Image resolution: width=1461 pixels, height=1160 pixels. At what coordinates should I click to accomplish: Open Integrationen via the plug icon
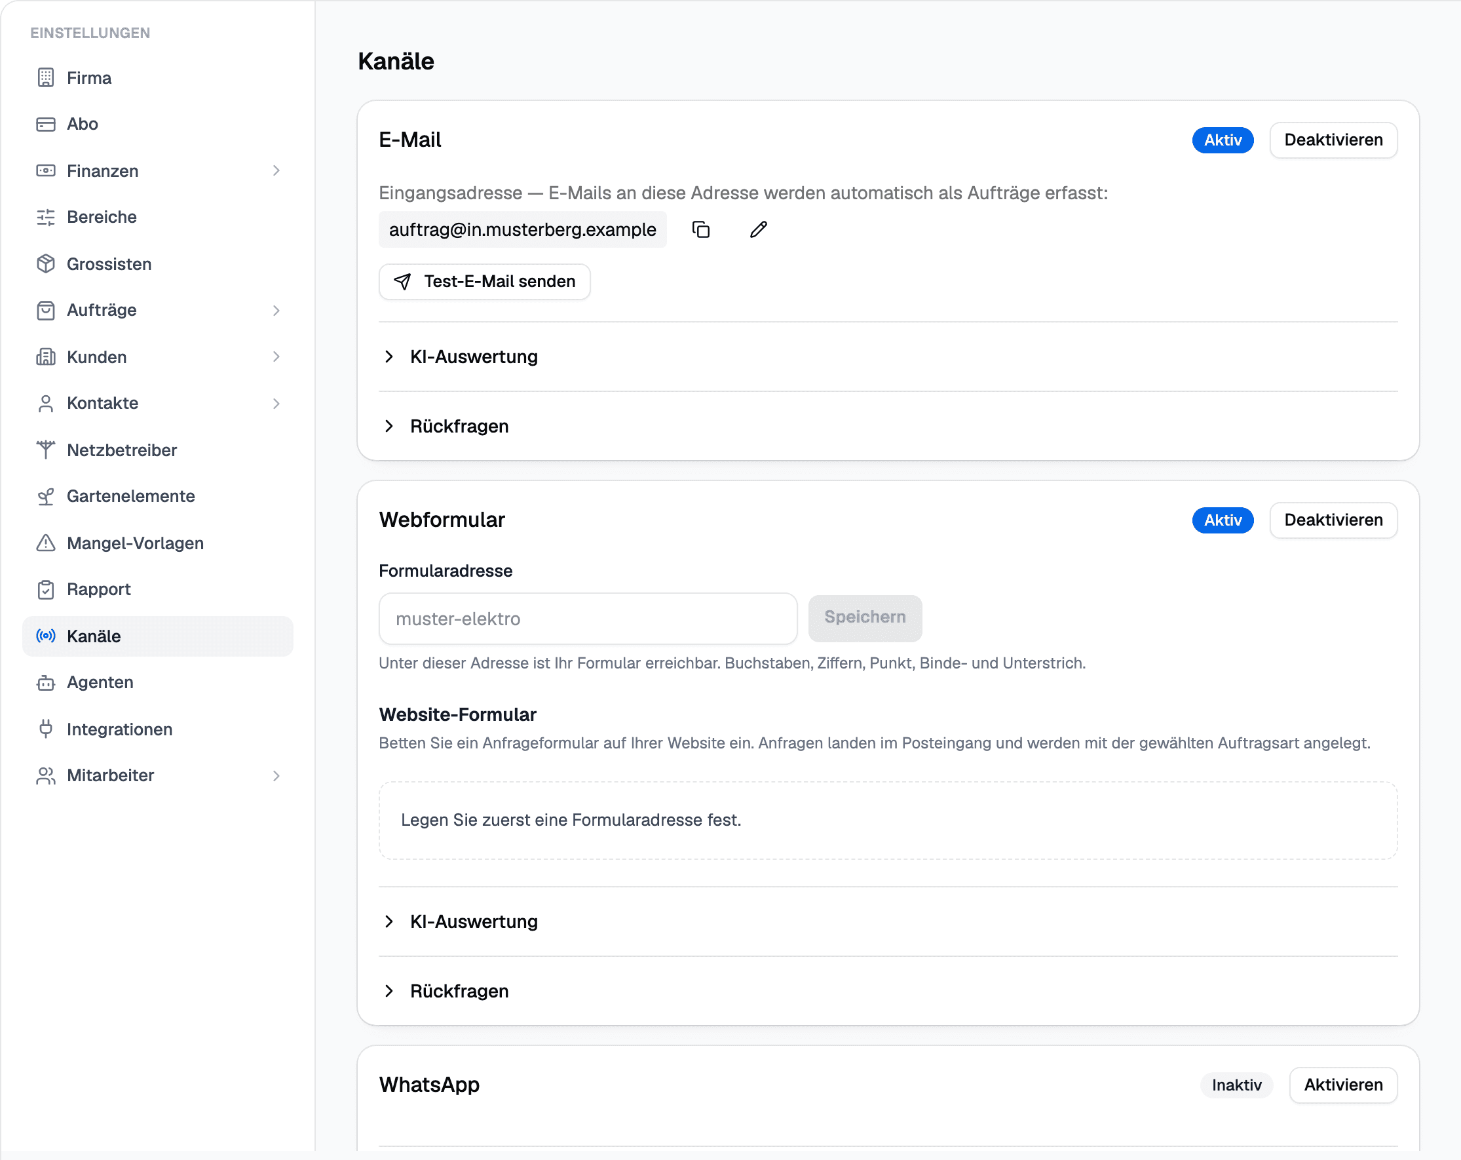[45, 729]
